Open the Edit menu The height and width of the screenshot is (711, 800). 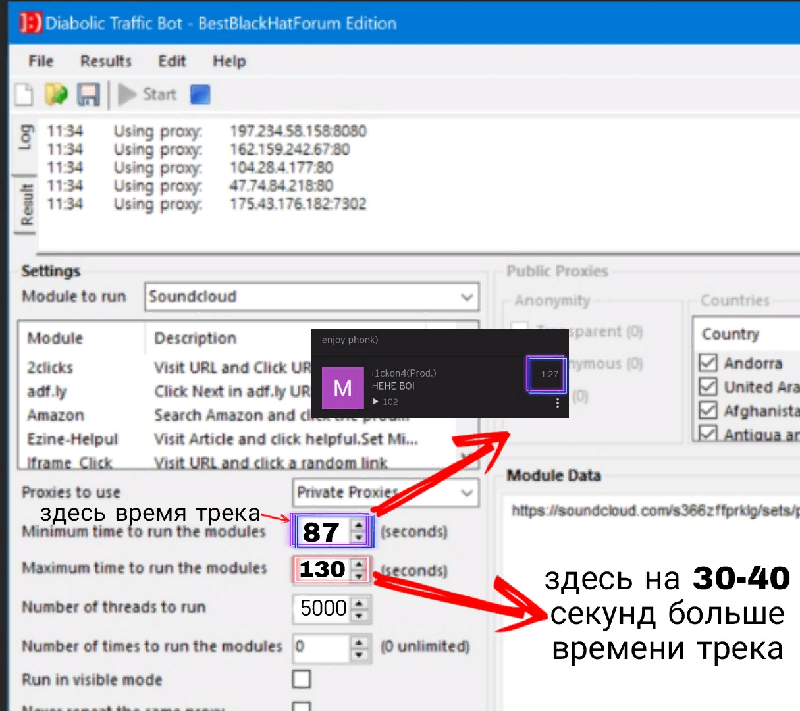173,61
